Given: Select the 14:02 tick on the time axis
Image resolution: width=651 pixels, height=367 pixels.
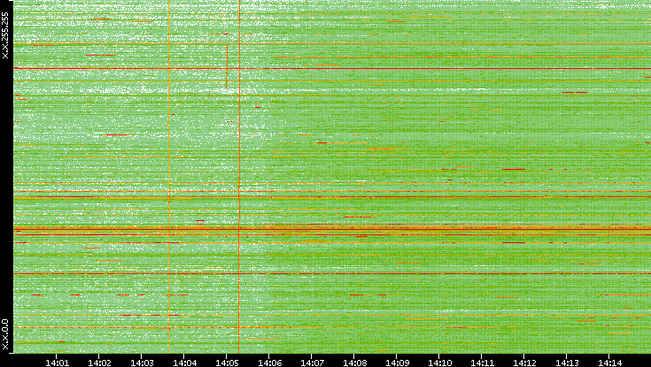Looking at the screenshot, I should click(x=100, y=361).
